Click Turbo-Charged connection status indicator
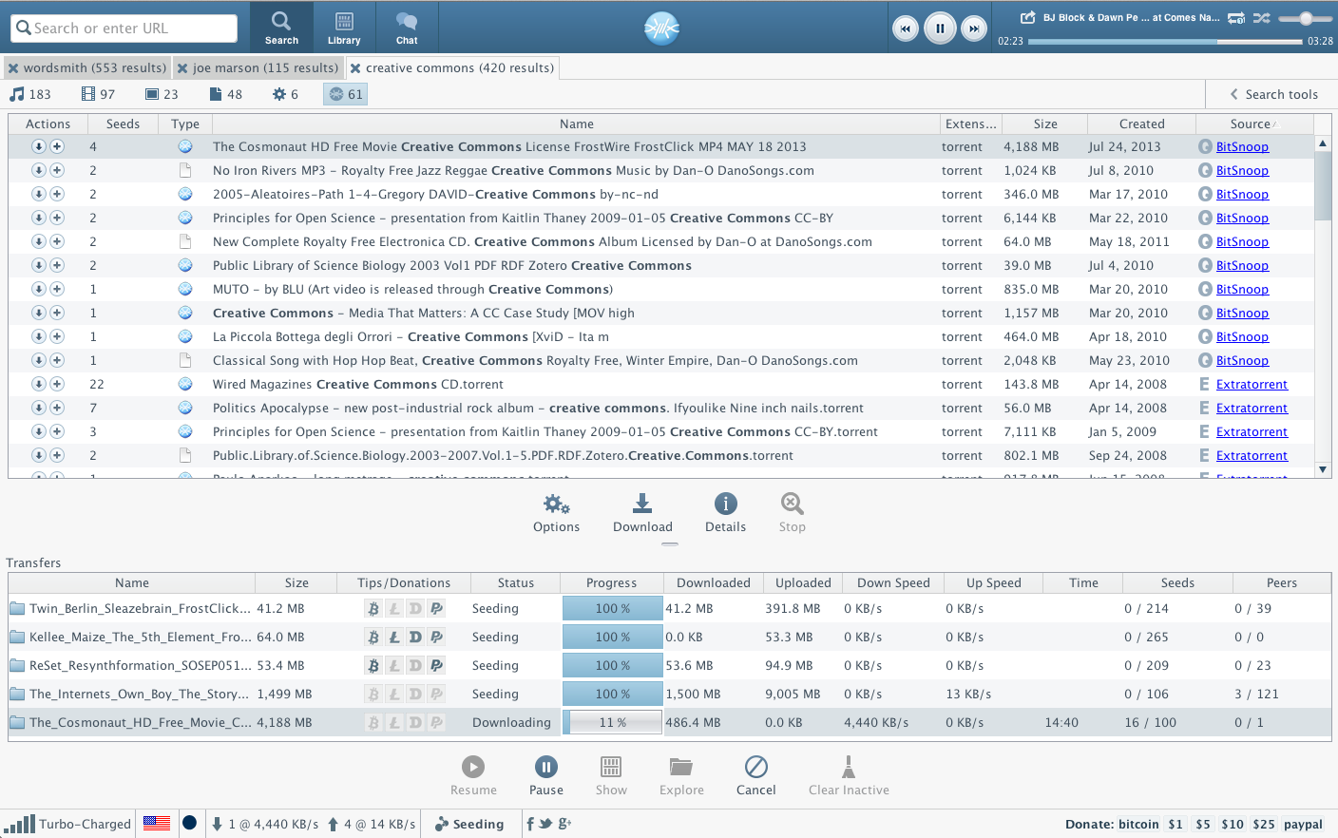The image size is (1338, 838). pyautogui.click(x=67, y=824)
